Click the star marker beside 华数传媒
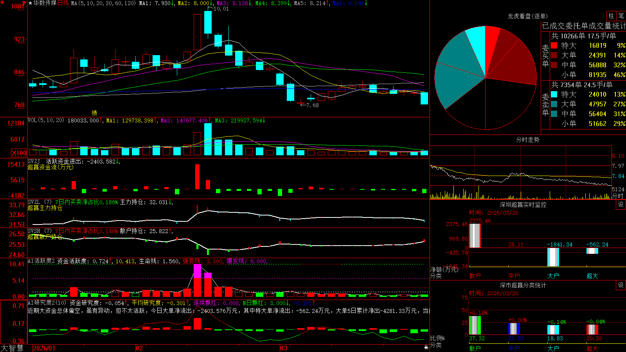The width and height of the screenshot is (626, 352). (30, 3)
